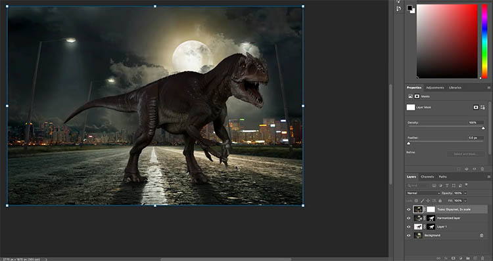
Task: Toggle lock transparent pixels
Action: point(416,201)
